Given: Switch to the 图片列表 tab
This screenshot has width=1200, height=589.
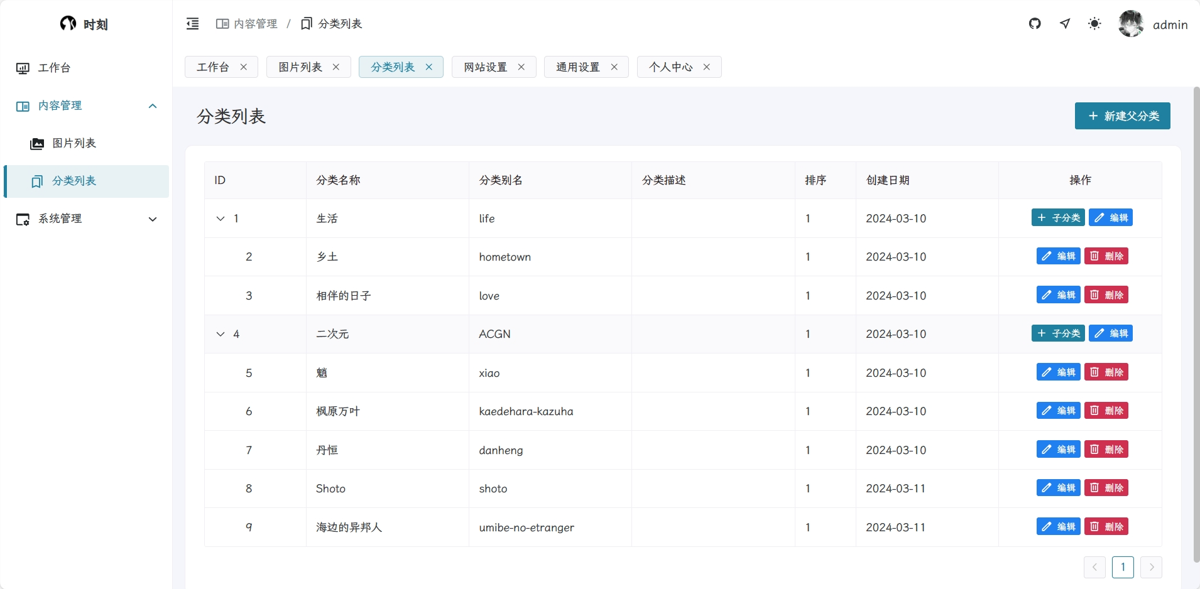Looking at the screenshot, I should [308, 67].
